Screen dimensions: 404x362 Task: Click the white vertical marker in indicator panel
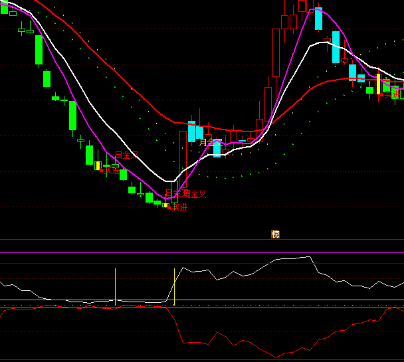pos(115,286)
